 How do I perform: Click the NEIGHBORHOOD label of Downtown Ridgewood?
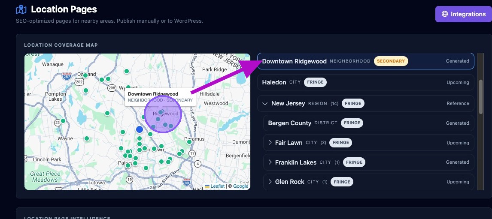click(350, 61)
